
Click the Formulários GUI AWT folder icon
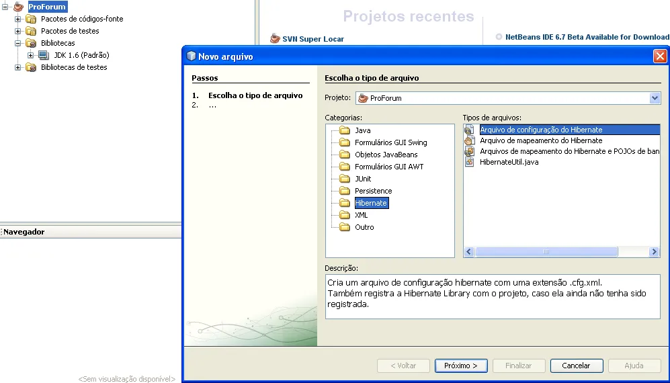click(x=345, y=167)
